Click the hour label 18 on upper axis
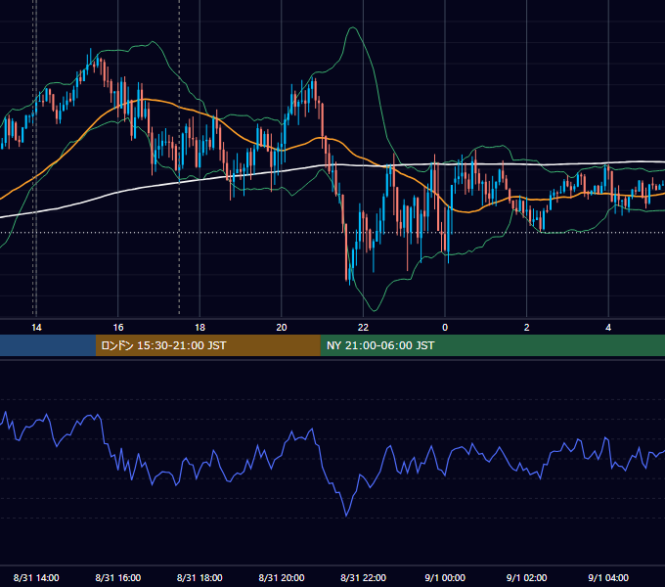The height and width of the screenshot is (587, 665). point(199,328)
